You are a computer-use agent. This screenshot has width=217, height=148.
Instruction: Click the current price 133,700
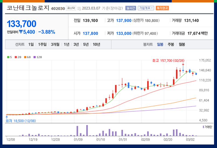[22, 24]
